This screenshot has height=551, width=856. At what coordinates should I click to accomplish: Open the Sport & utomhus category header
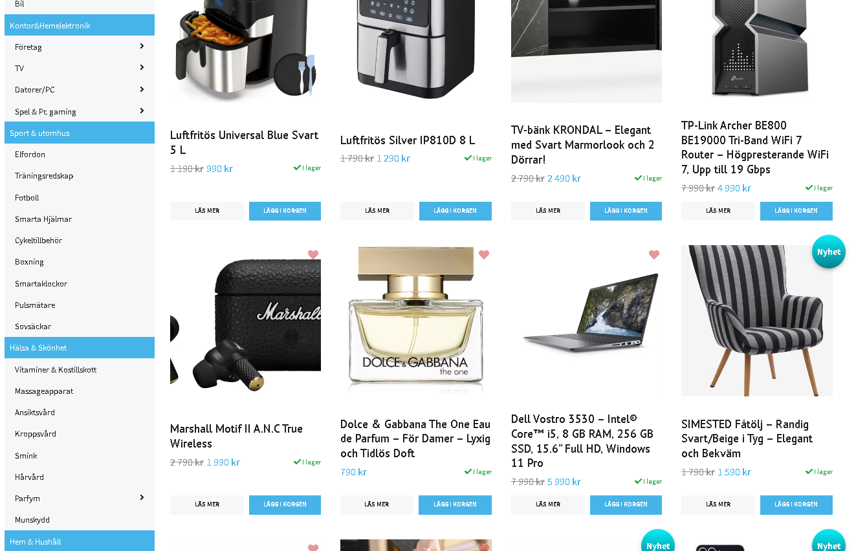tap(80, 133)
